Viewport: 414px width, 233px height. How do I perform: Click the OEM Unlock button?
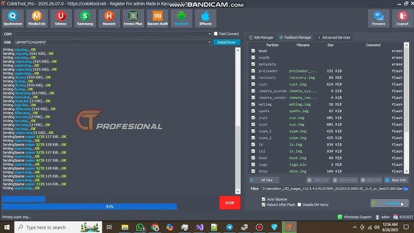(x=345, y=180)
